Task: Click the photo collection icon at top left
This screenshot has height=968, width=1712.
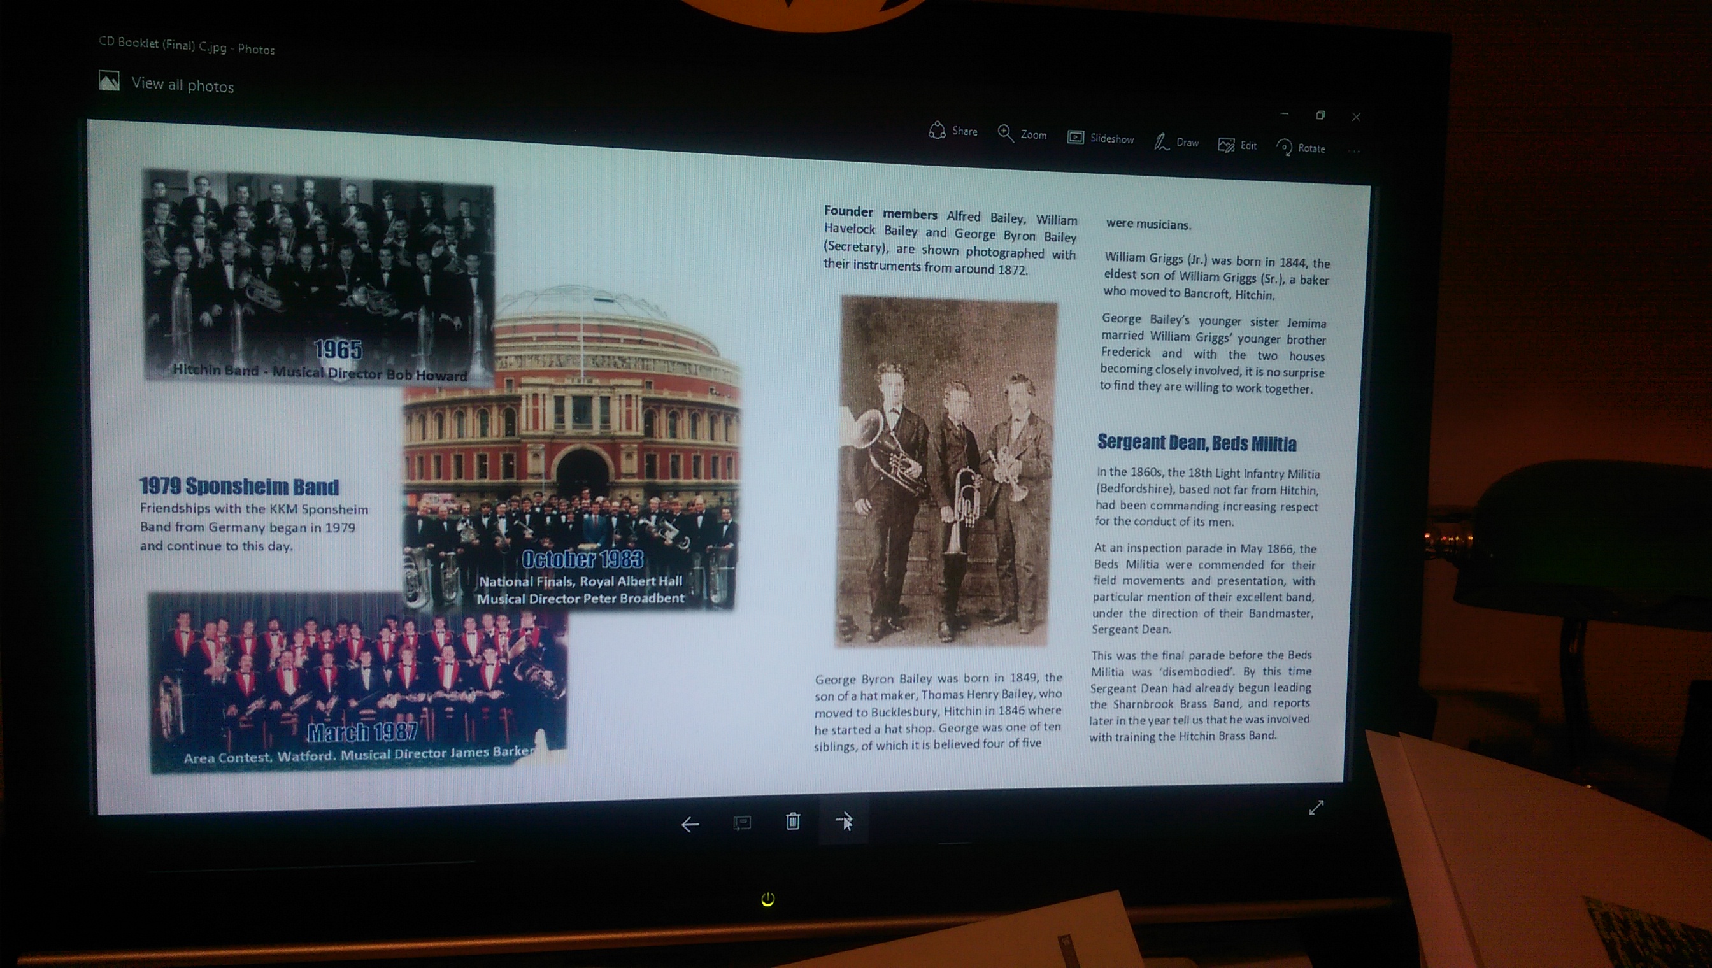Action: click(109, 80)
